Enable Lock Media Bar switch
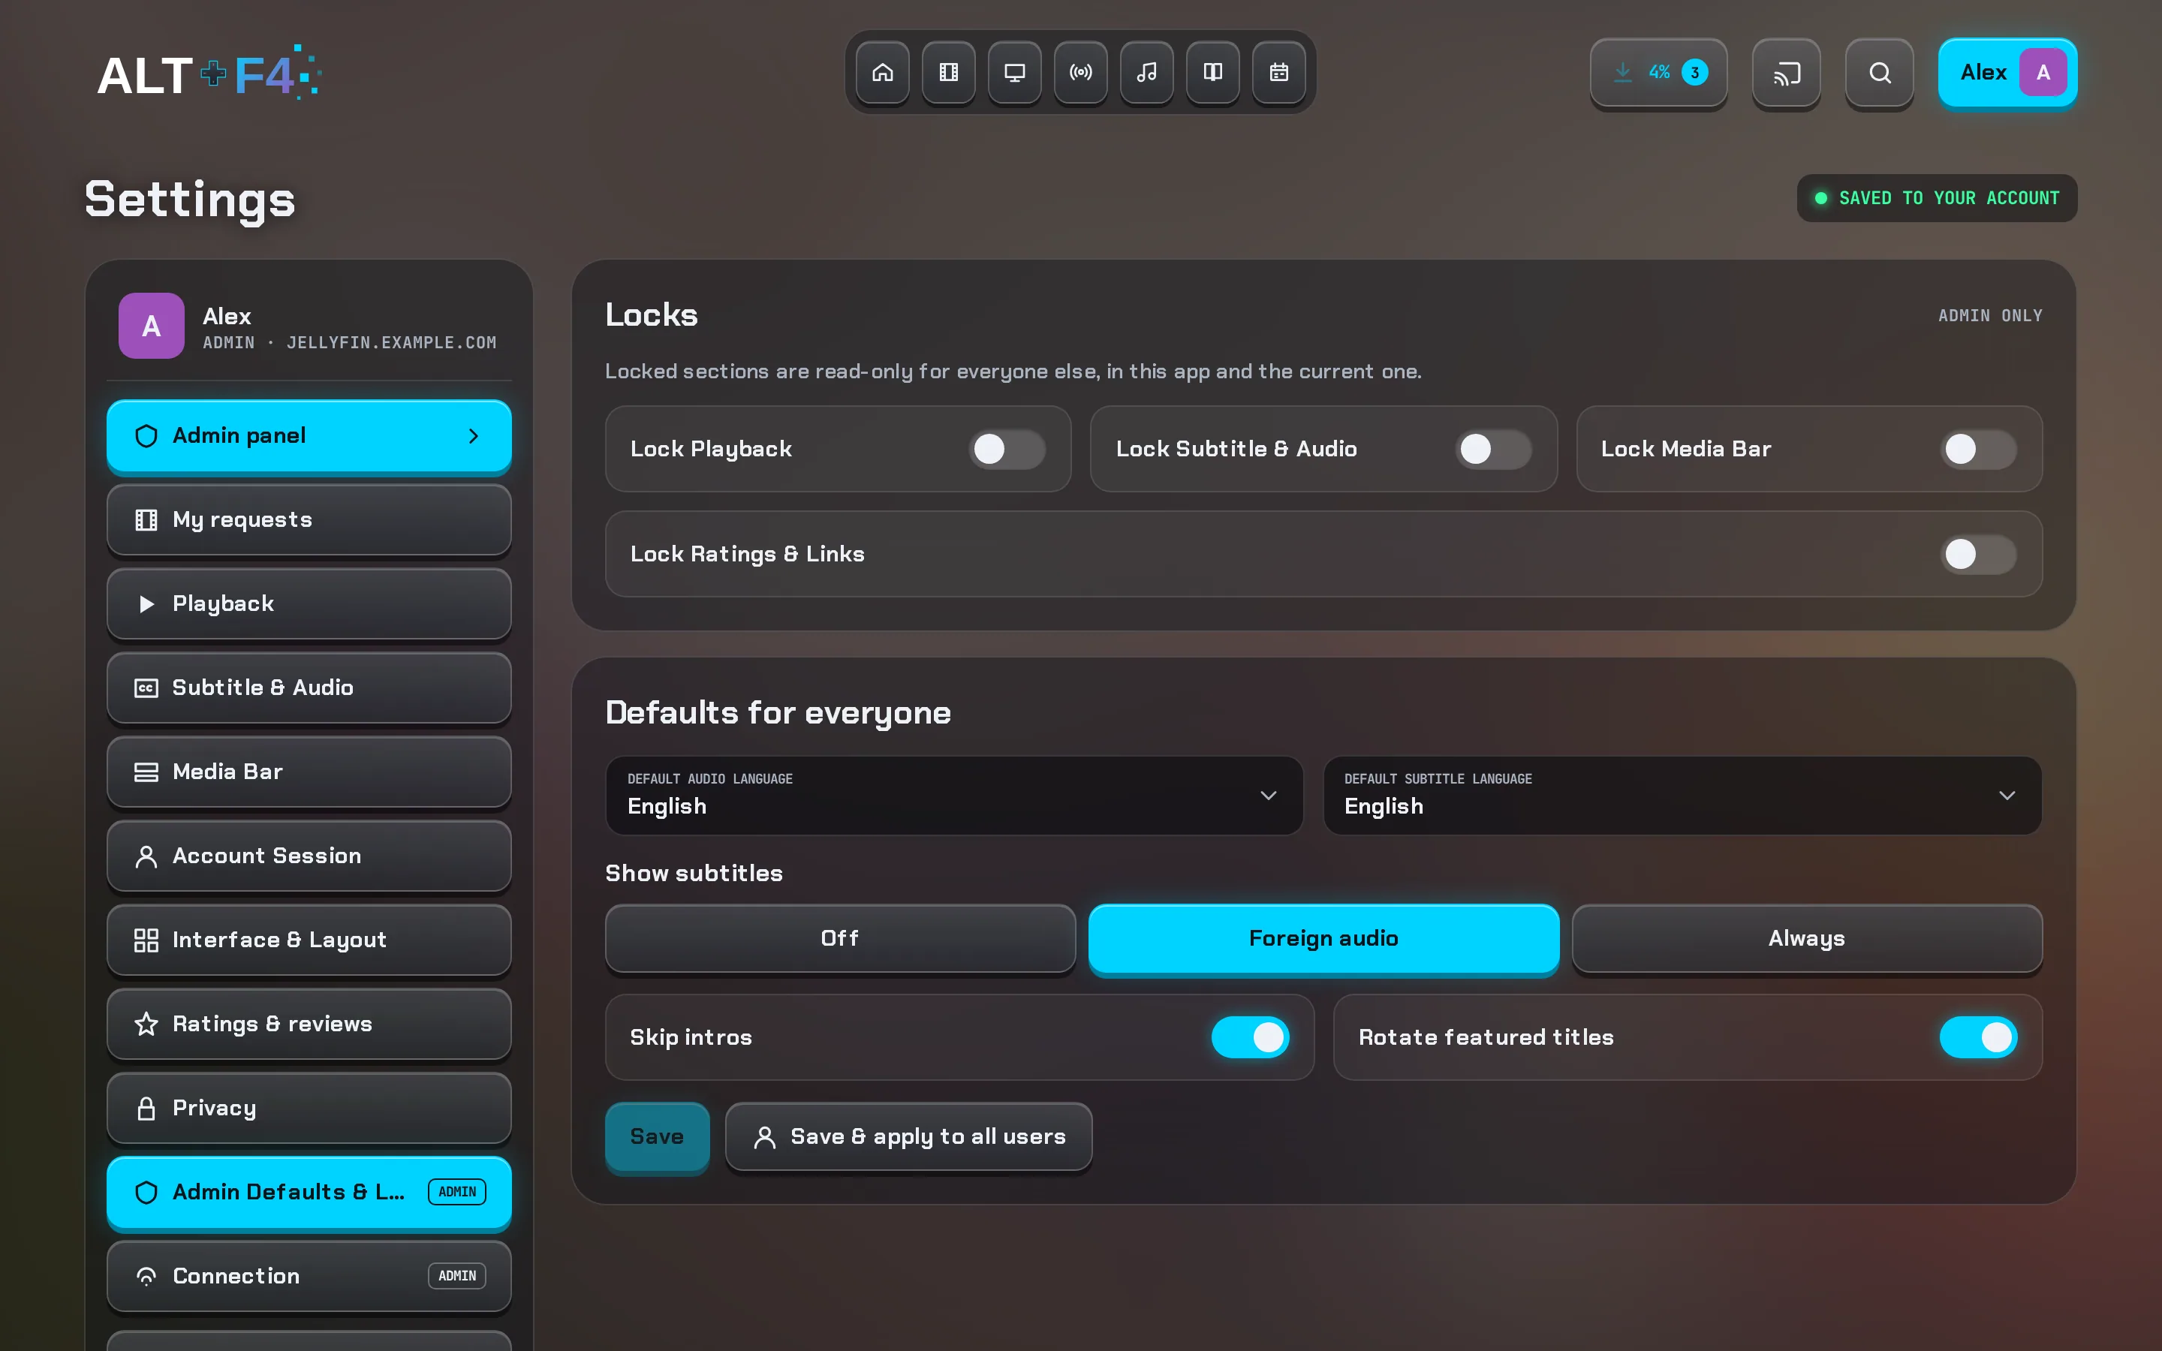The height and width of the screenshot is (1351, 2162). pos(1978,449)
